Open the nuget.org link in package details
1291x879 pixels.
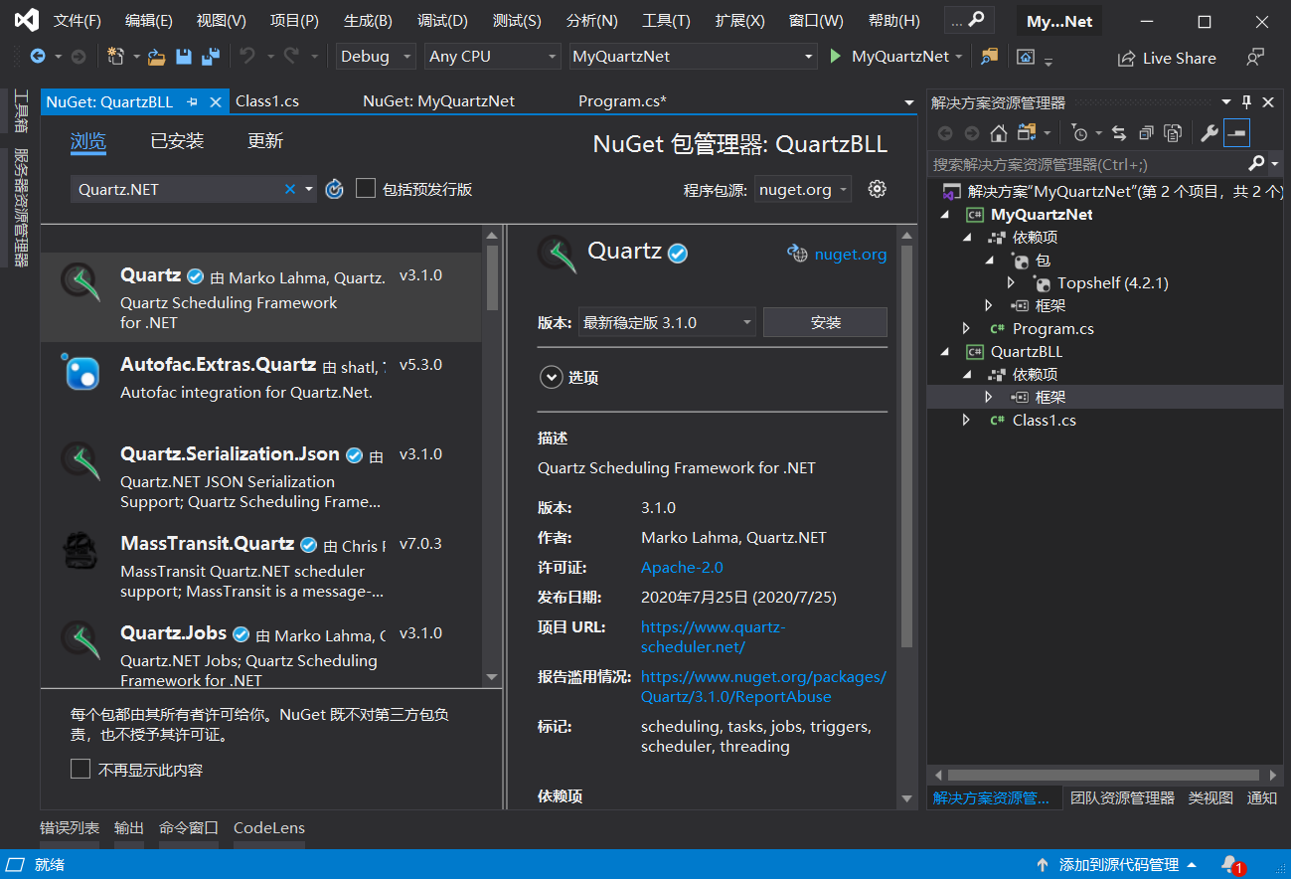point(850,255)
